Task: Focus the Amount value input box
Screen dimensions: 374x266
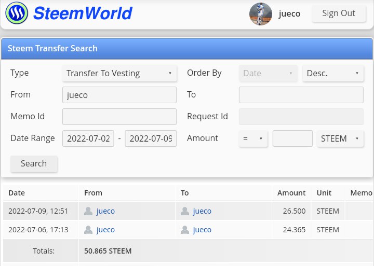Action: pos(292,138)
